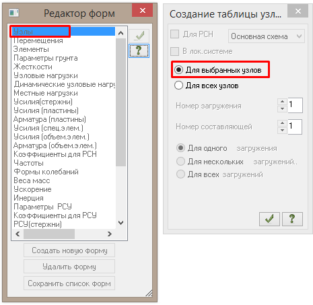Click the horizontal scrollbar right arrow

click(x=110, y=234)
